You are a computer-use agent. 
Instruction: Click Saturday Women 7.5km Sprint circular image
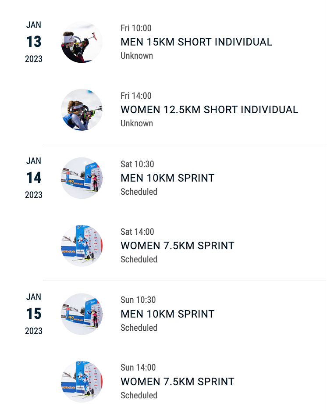pyautogui.click(x=82, y=246)
